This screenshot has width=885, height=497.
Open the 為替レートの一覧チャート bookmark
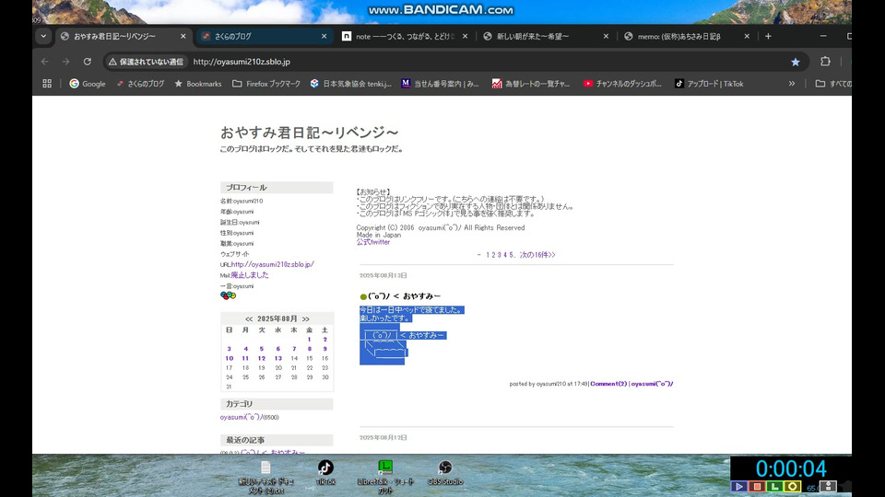coord(531,84)
